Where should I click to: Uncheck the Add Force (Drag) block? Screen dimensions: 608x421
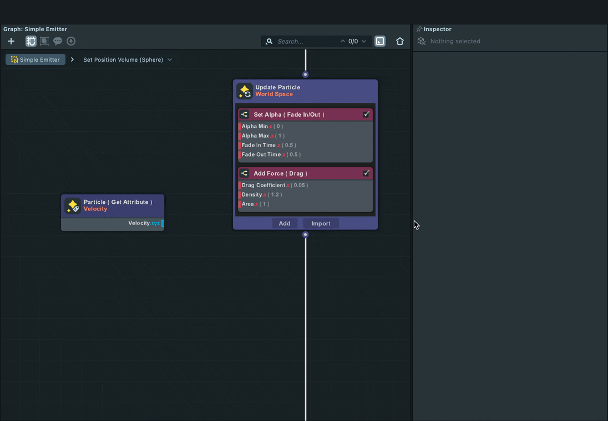tap(366, 173)
